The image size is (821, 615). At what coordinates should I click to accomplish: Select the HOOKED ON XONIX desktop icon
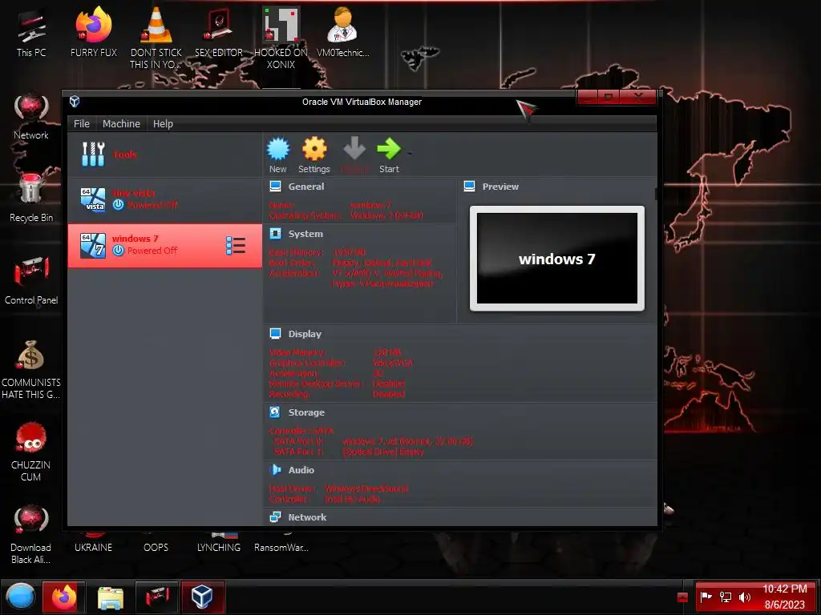(x=281, y=38)
